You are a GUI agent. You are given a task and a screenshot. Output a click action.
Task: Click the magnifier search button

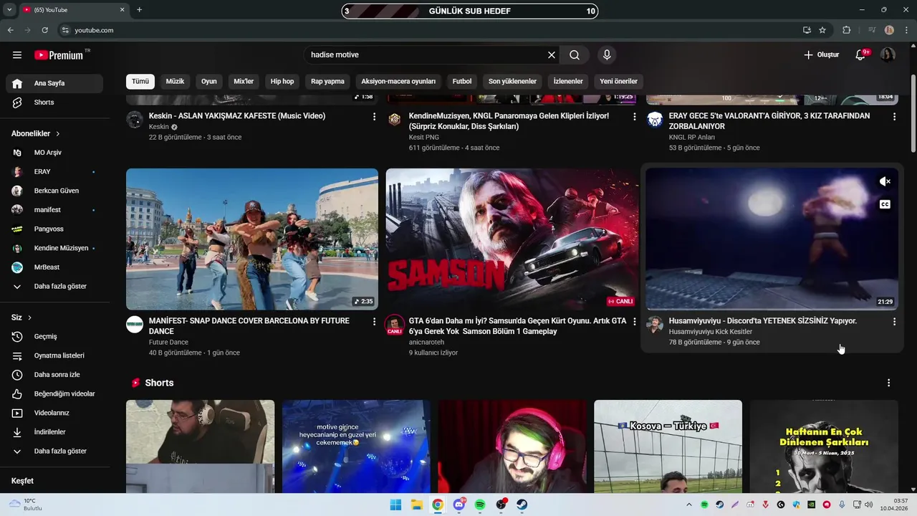(x=575, y=55)
